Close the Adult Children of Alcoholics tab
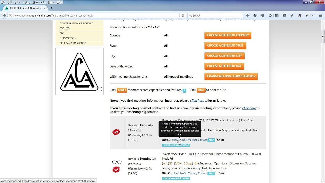325x183 pixels. 45,8
